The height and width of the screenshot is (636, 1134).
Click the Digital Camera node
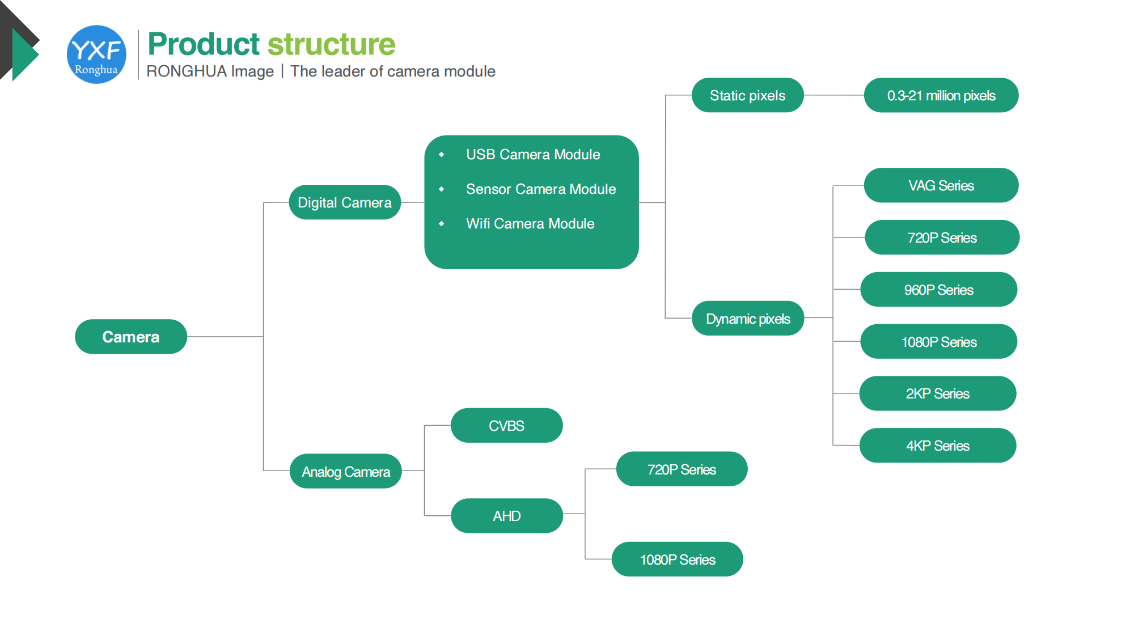[345, 202]
